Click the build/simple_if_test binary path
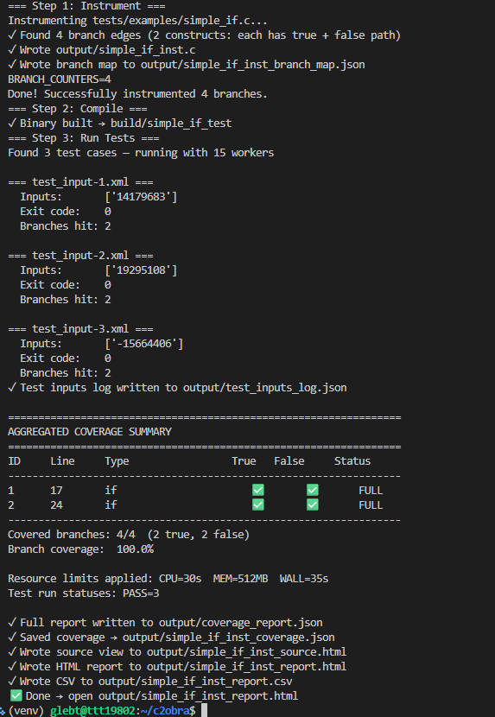Viewport: 495px width, 717px height. pyautogui.click(x=171, y=123)
